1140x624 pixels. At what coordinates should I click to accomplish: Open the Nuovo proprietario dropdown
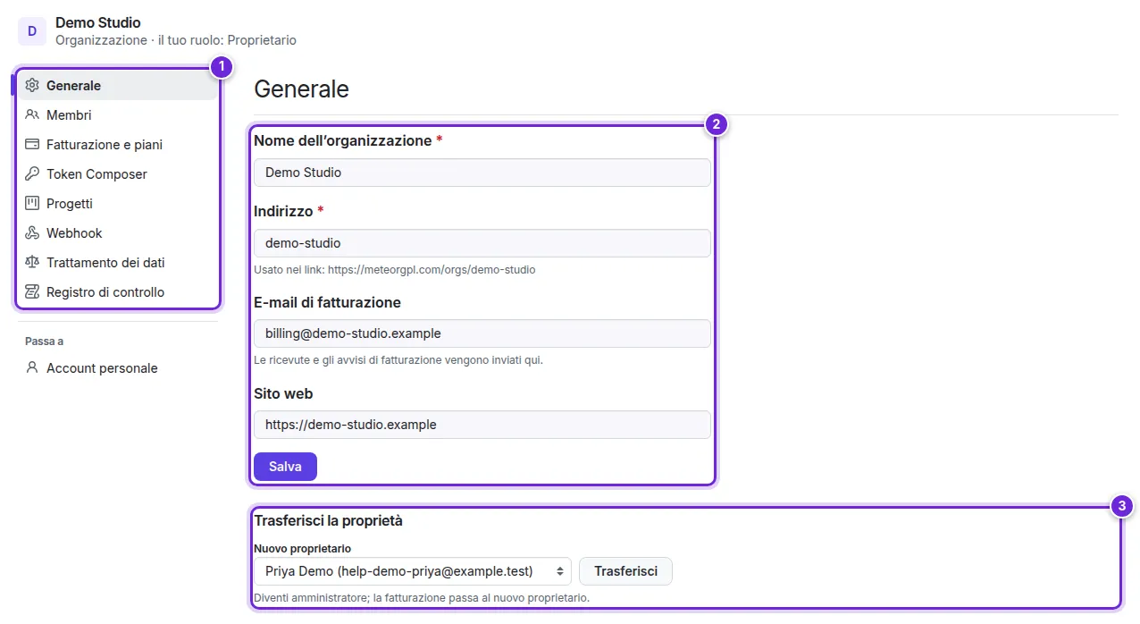tap(413, 571)
